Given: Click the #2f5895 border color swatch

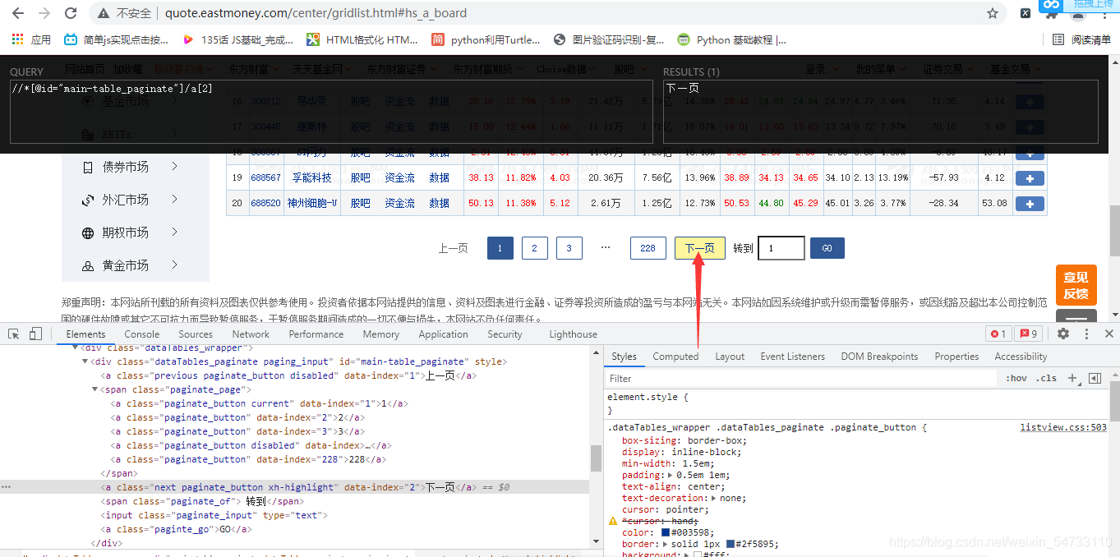Looking at the screenshot, I should point(731,544).
